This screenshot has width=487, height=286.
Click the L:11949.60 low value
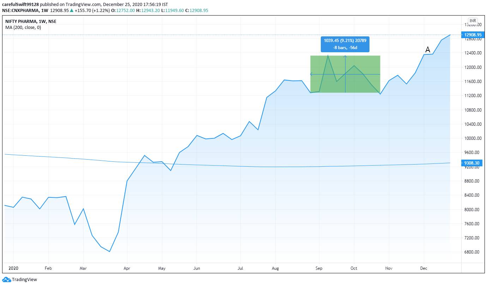click(173, 11)
